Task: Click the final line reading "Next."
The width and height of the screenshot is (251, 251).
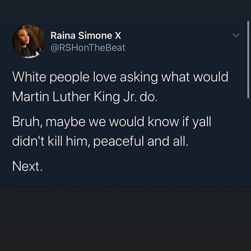Action: coord(28,167)
